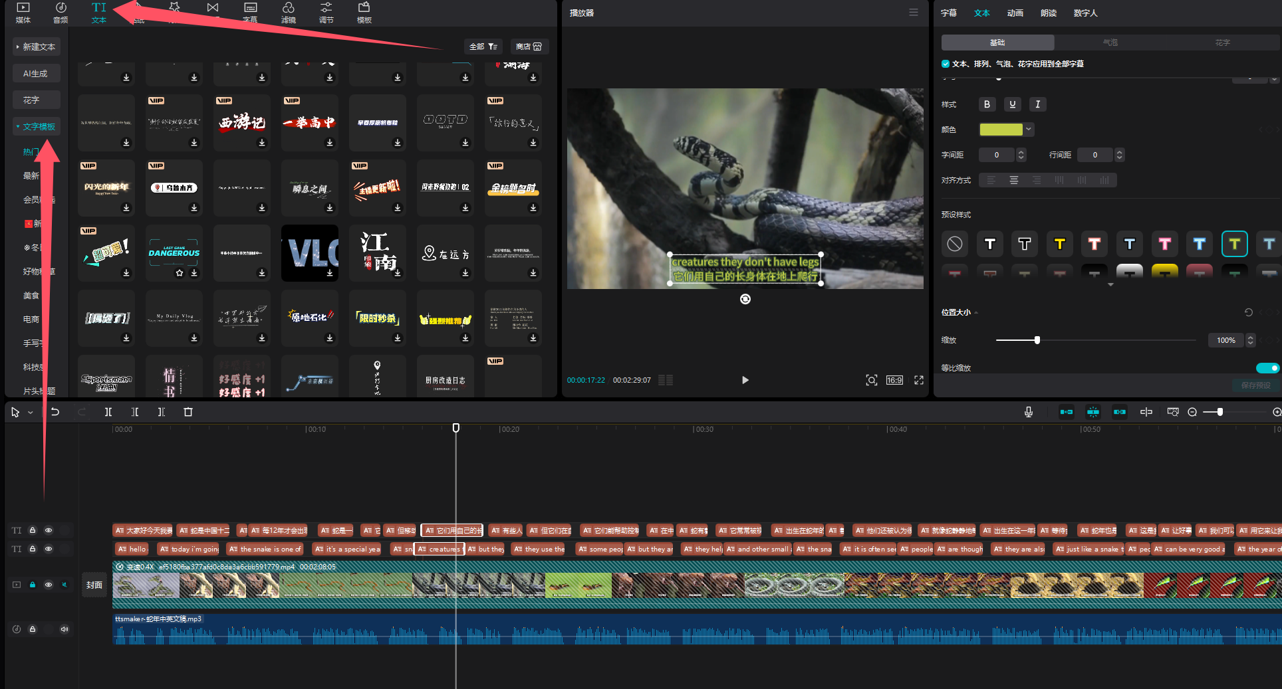Screen dimensions: 1282x689
Task: Click the AI生成 button
Action: [x=37, y=73]
